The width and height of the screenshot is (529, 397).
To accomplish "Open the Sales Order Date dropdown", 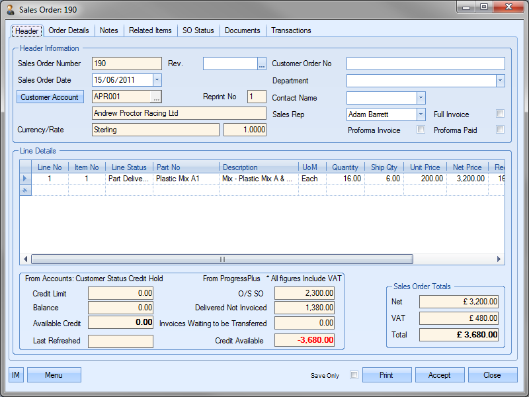I will [x=157, y=80].
